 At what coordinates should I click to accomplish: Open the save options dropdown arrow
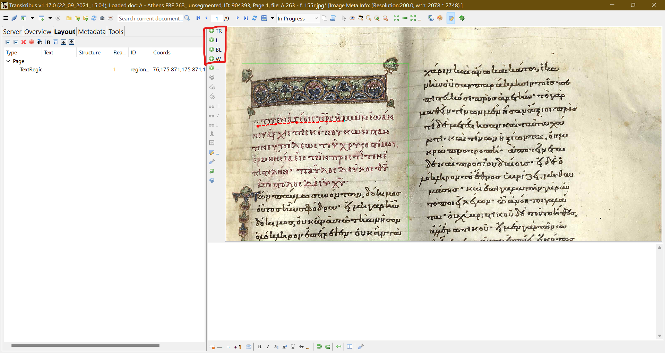(x=273, y=18)
